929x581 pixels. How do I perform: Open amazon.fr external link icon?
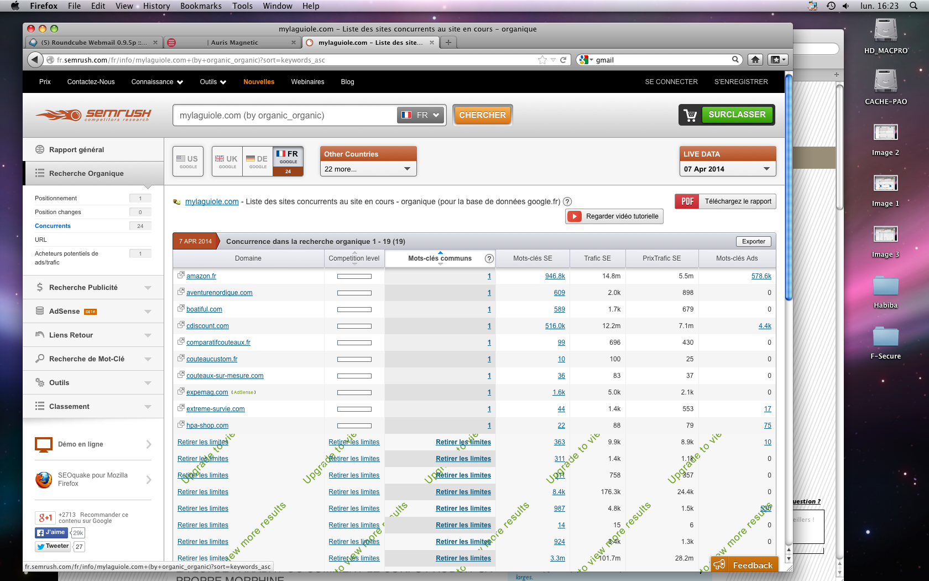(x=181, y=275)
